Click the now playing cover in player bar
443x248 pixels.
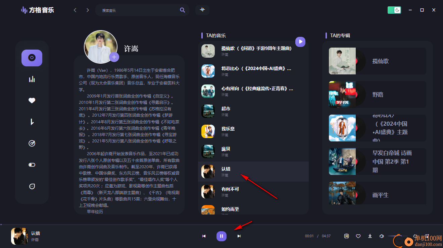(x=19, y=236)
